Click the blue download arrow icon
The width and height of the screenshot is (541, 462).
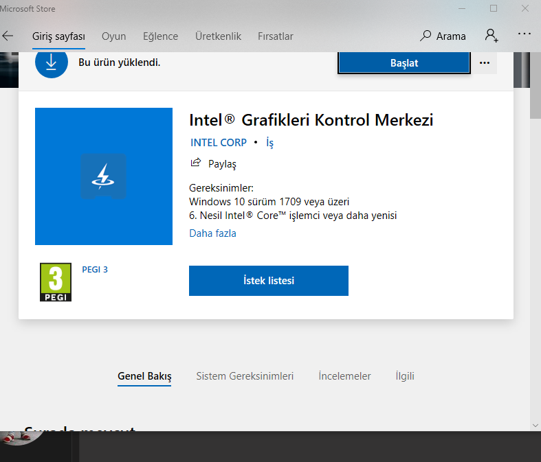[52, 62]
